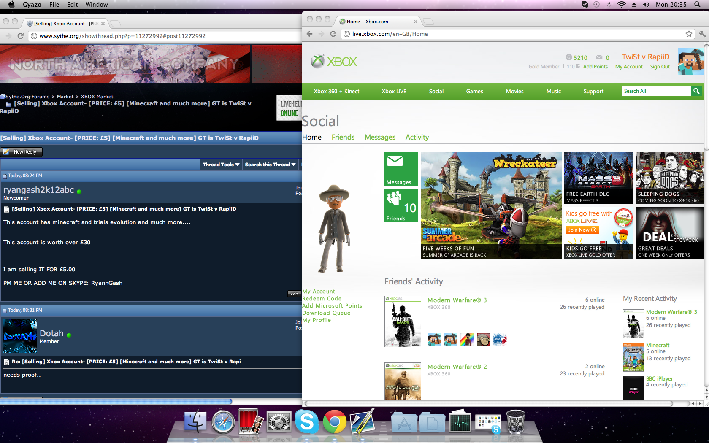Click the TwiSt v RapiiD gamer picture
The width and height of the screenshot is (709, 443).
(x=690, y=61)
